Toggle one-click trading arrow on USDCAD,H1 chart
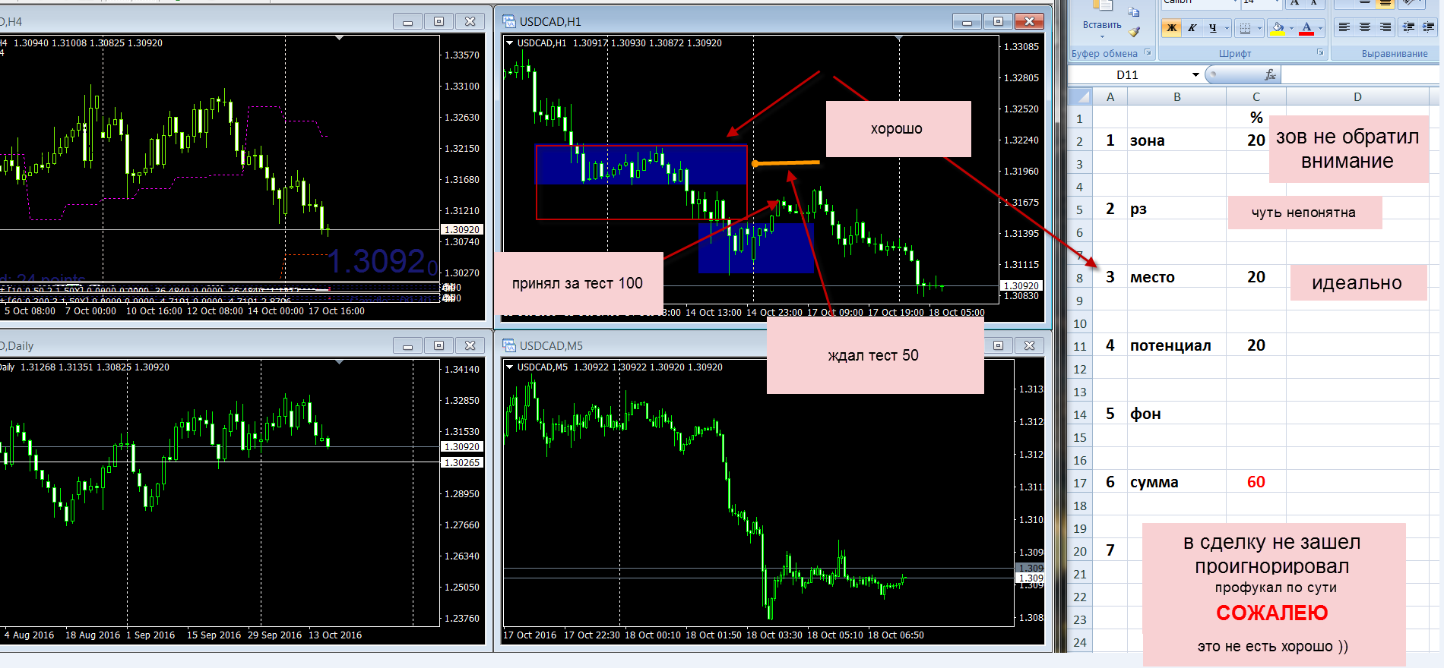The image size is (1444, 668). pos(509,43)
